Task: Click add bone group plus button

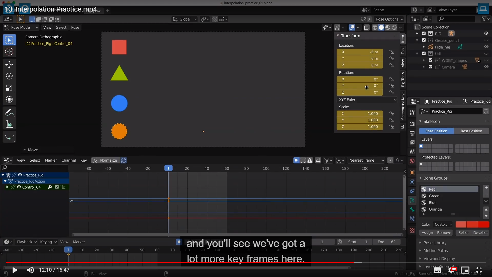Action: click(486, 188)
